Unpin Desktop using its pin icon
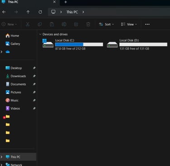This screenshot has height=166, width=170. coord(34,68)
